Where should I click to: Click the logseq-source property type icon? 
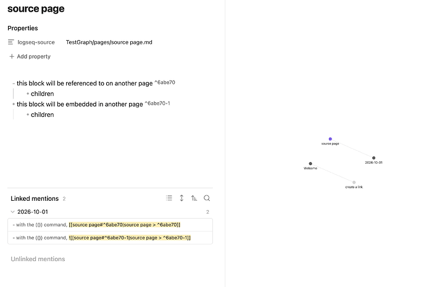coord(11,42)
